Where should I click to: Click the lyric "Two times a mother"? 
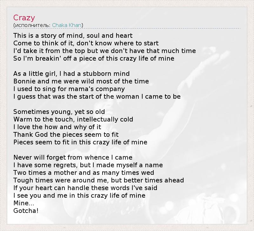click(84, 173)
